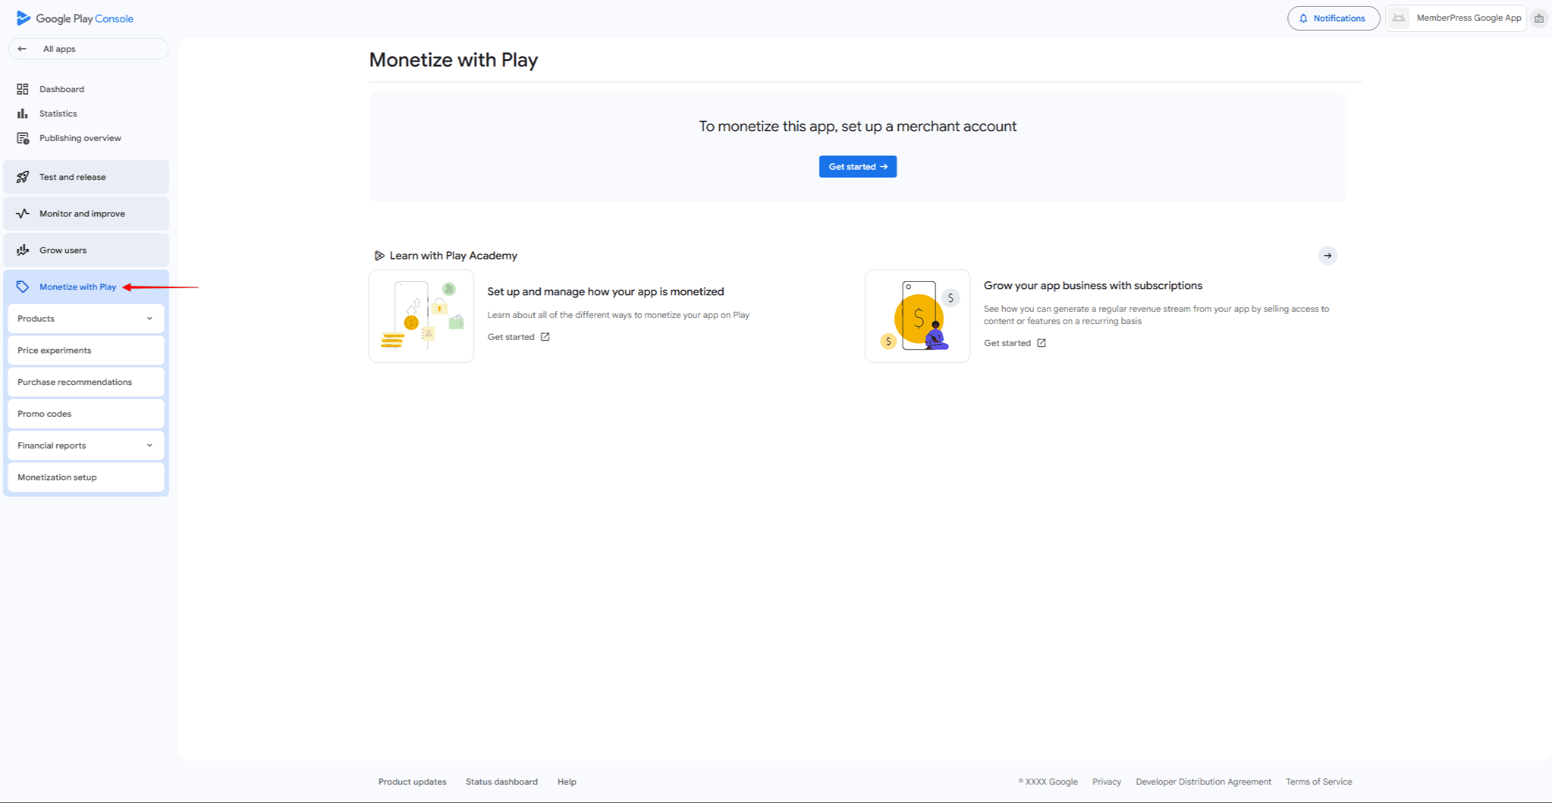Open the Status dashboard footer link
Viewport: 1552px width, 803px height.
point(501,781)
